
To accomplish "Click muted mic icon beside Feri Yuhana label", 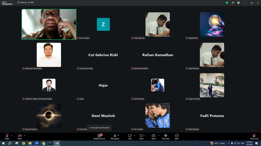I will point(132,129).
